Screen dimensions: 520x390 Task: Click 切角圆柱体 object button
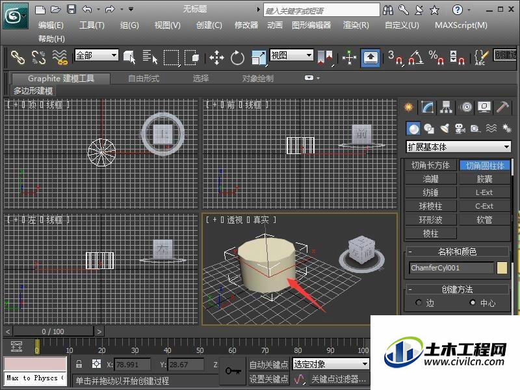[x=484, y=165]
